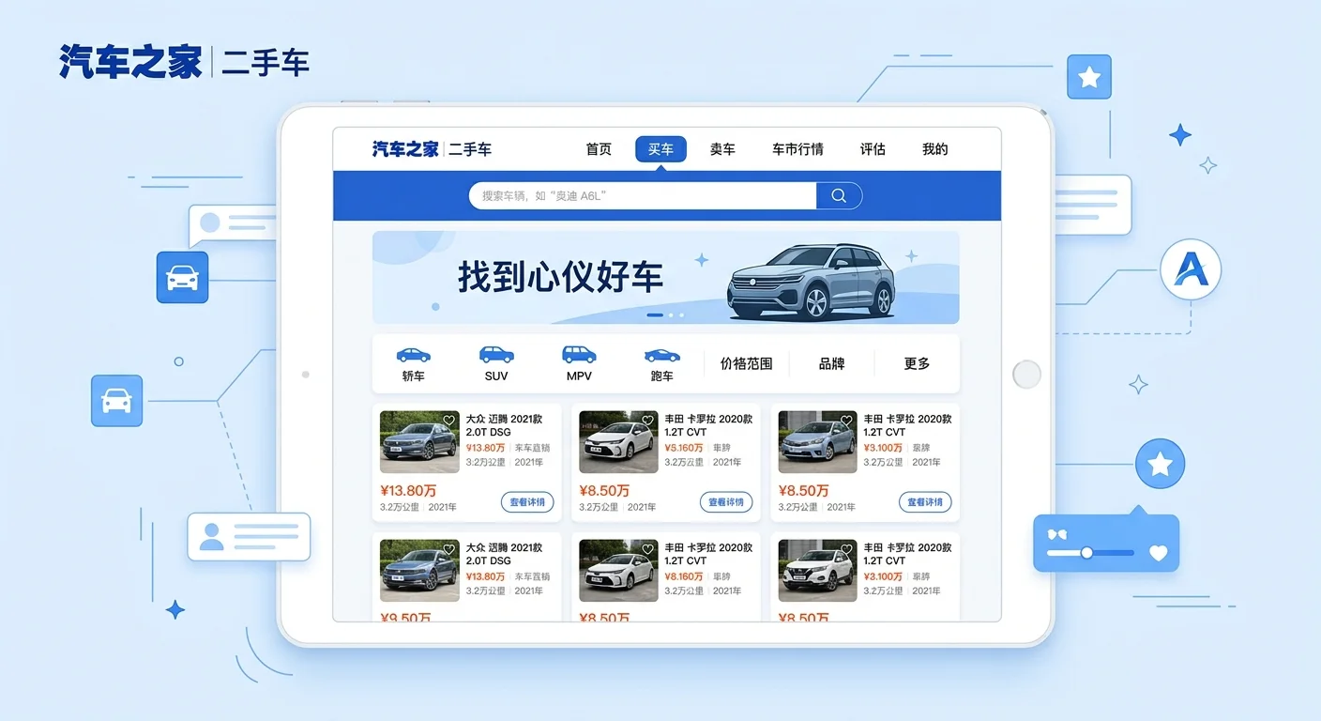The width and height of the screenshot is (1321, 721).
Task: Click the 汽车之家 logo inside the tablet header
Action: [x=432, y=149]
